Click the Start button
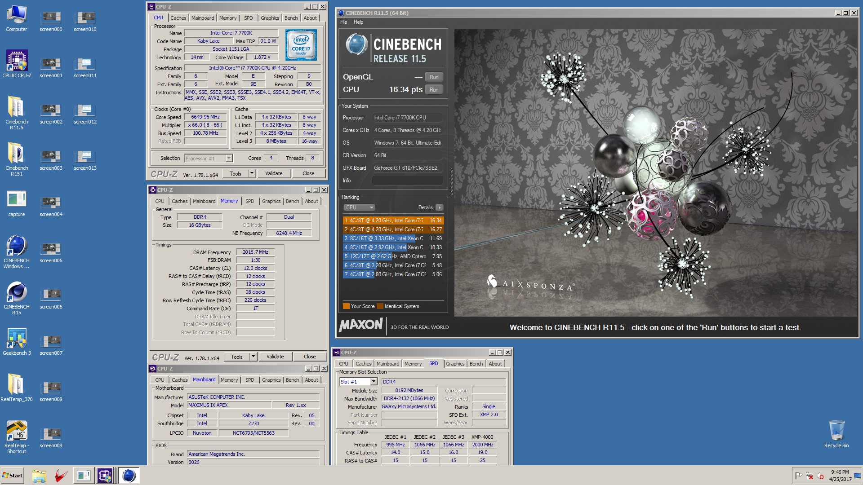 tap(13, 476)
